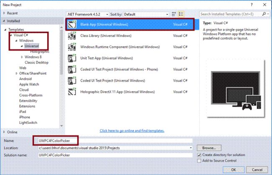272x175 pixels.
Task: Select the iPad template category
Action: point(23,112)
